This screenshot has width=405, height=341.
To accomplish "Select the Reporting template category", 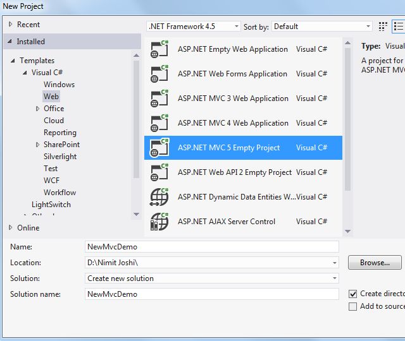I will click(60, 133).
